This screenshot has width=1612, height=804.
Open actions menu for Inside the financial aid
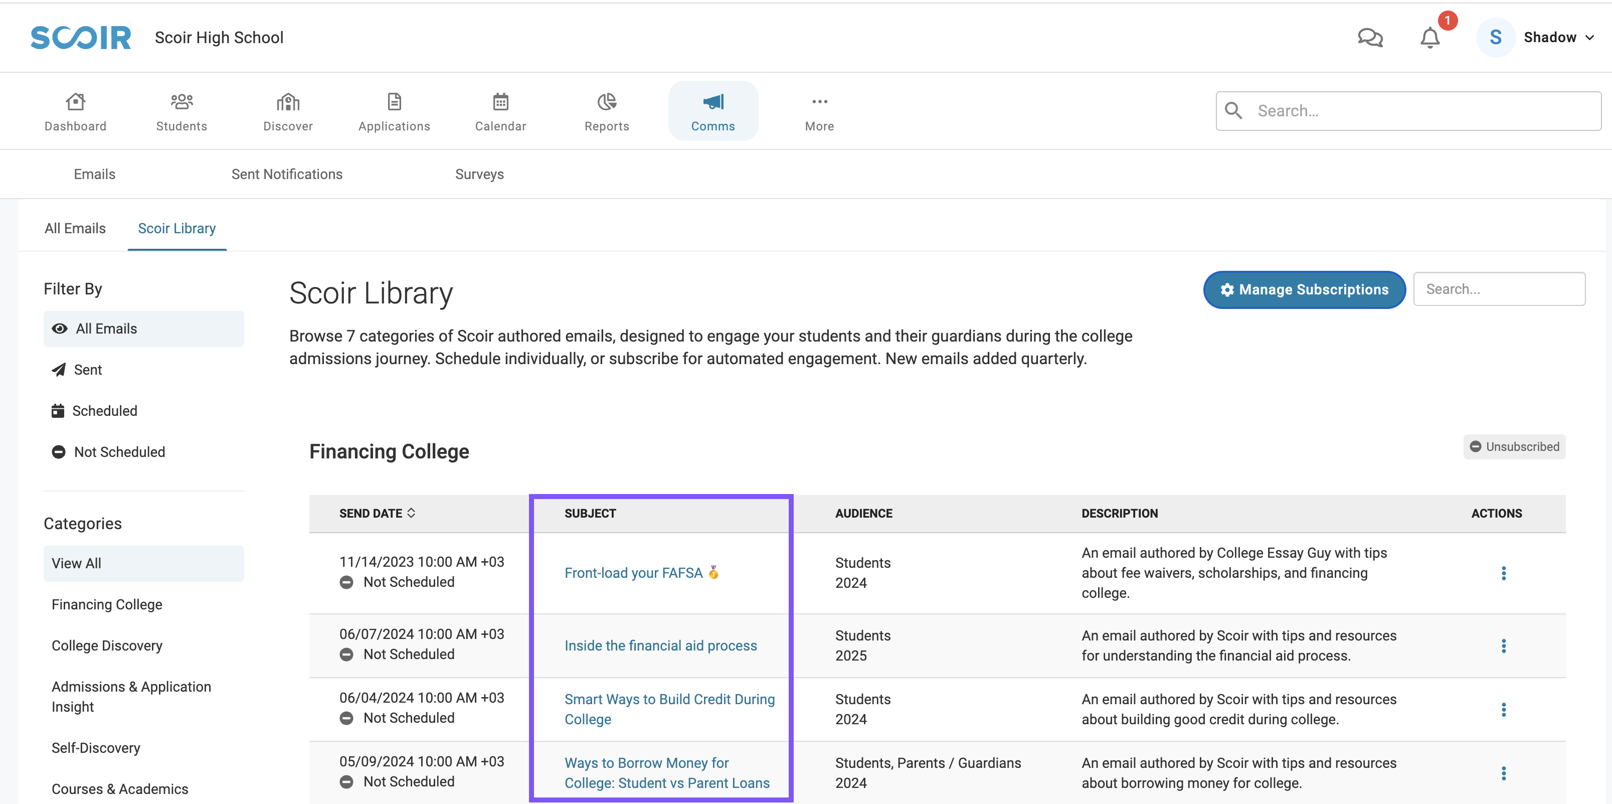pos(1503,646)
